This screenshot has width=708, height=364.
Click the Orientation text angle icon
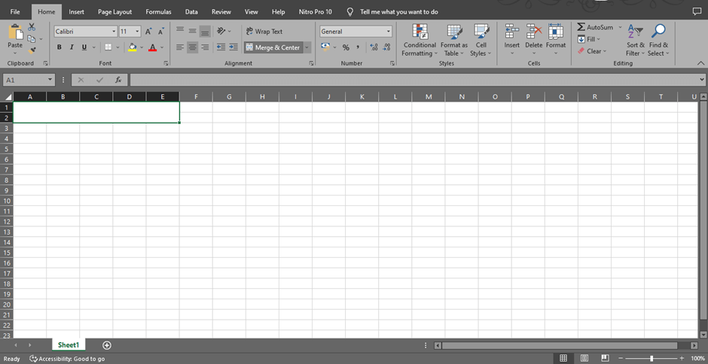click(x=221, y=31)
